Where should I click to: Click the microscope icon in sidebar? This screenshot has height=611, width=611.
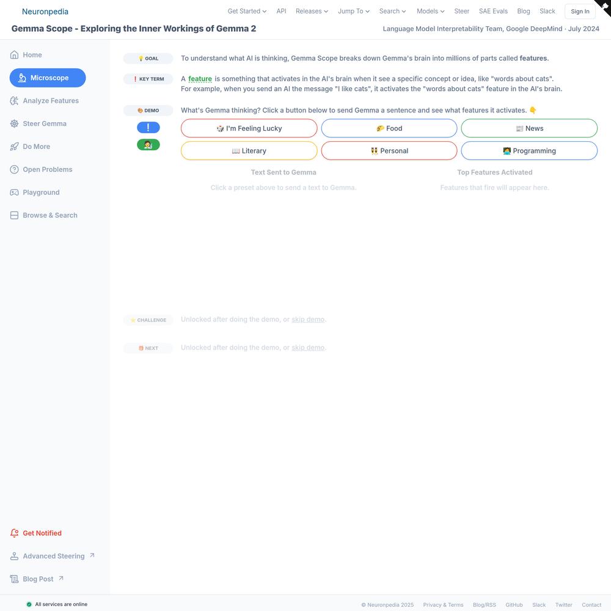click(x=23, y=78)
